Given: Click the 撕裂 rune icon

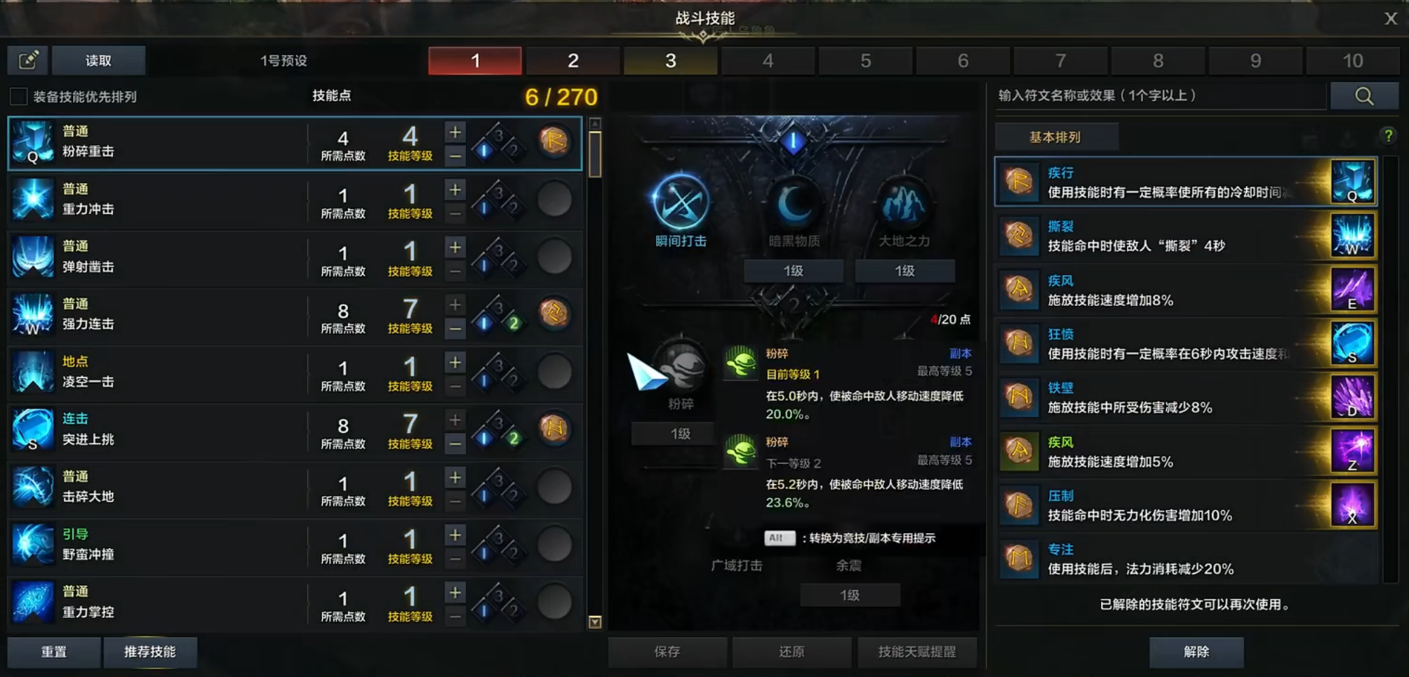Looking at the screenshot, I should pyautogui.click(x=1019, y=236).
